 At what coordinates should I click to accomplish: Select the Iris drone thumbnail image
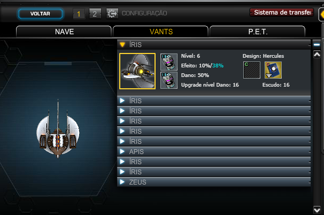(x=137, y=71)
